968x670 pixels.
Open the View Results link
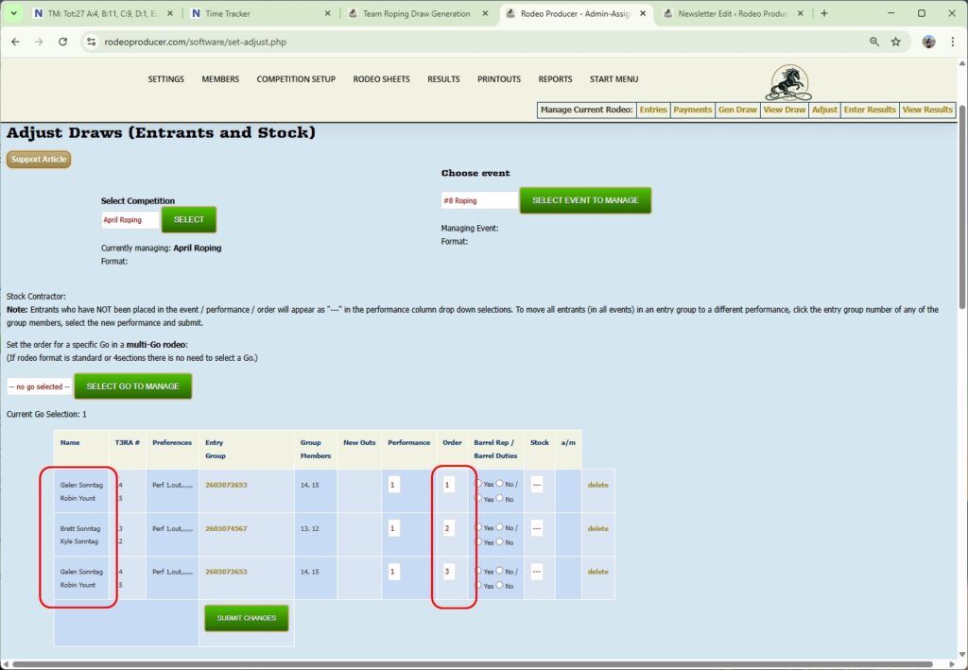coord(928,110)
